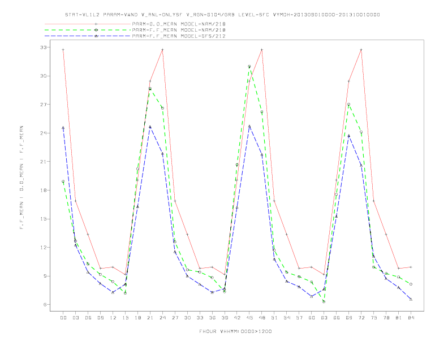Viewport: 448px width, 346px height.
Task: Click x-axis tick label 36
Action: (212, 318)
